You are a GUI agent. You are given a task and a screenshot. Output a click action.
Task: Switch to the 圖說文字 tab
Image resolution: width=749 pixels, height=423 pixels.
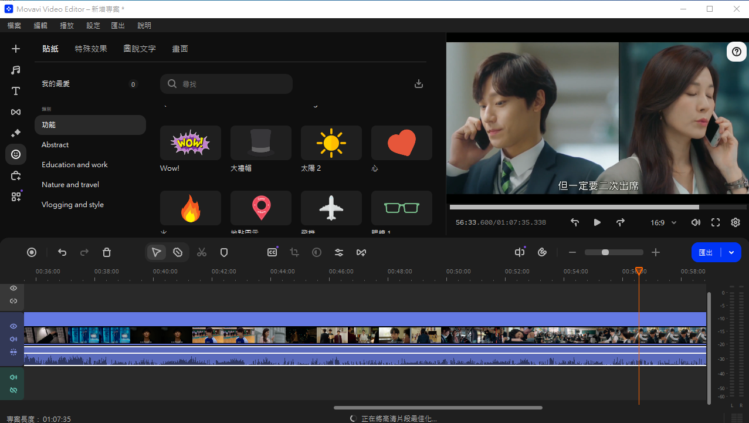140,49
